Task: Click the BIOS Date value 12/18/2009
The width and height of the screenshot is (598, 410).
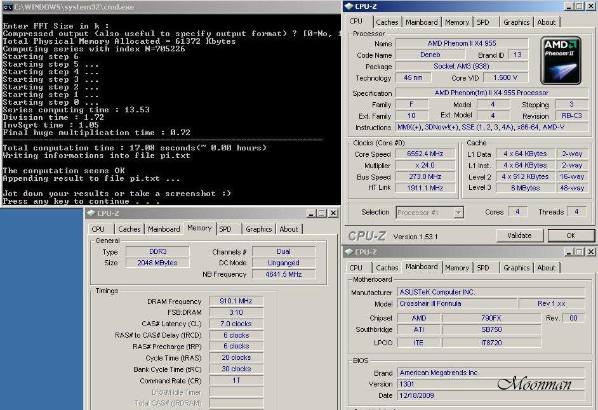Action: tap(491, 395)
